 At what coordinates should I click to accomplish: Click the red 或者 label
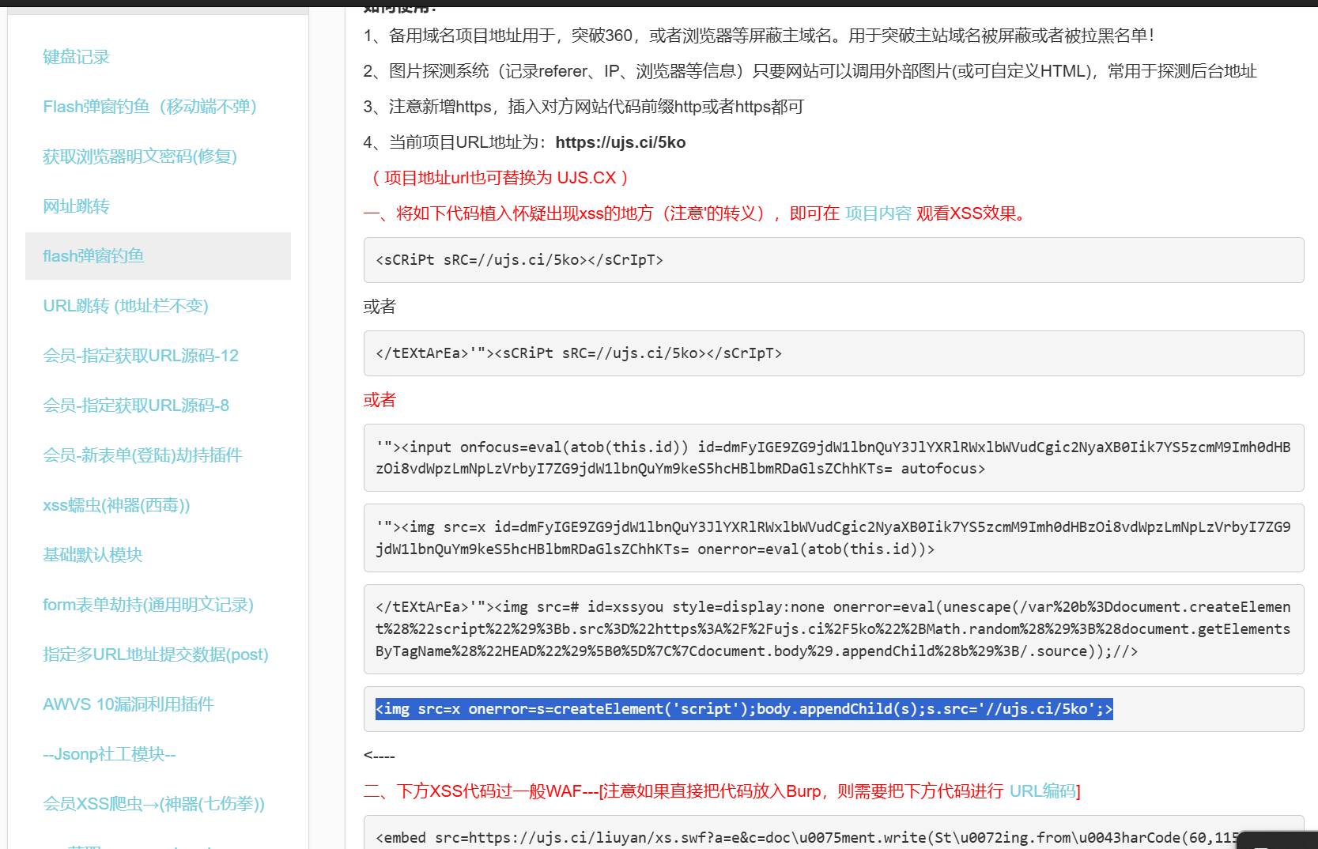pos(380,400)
